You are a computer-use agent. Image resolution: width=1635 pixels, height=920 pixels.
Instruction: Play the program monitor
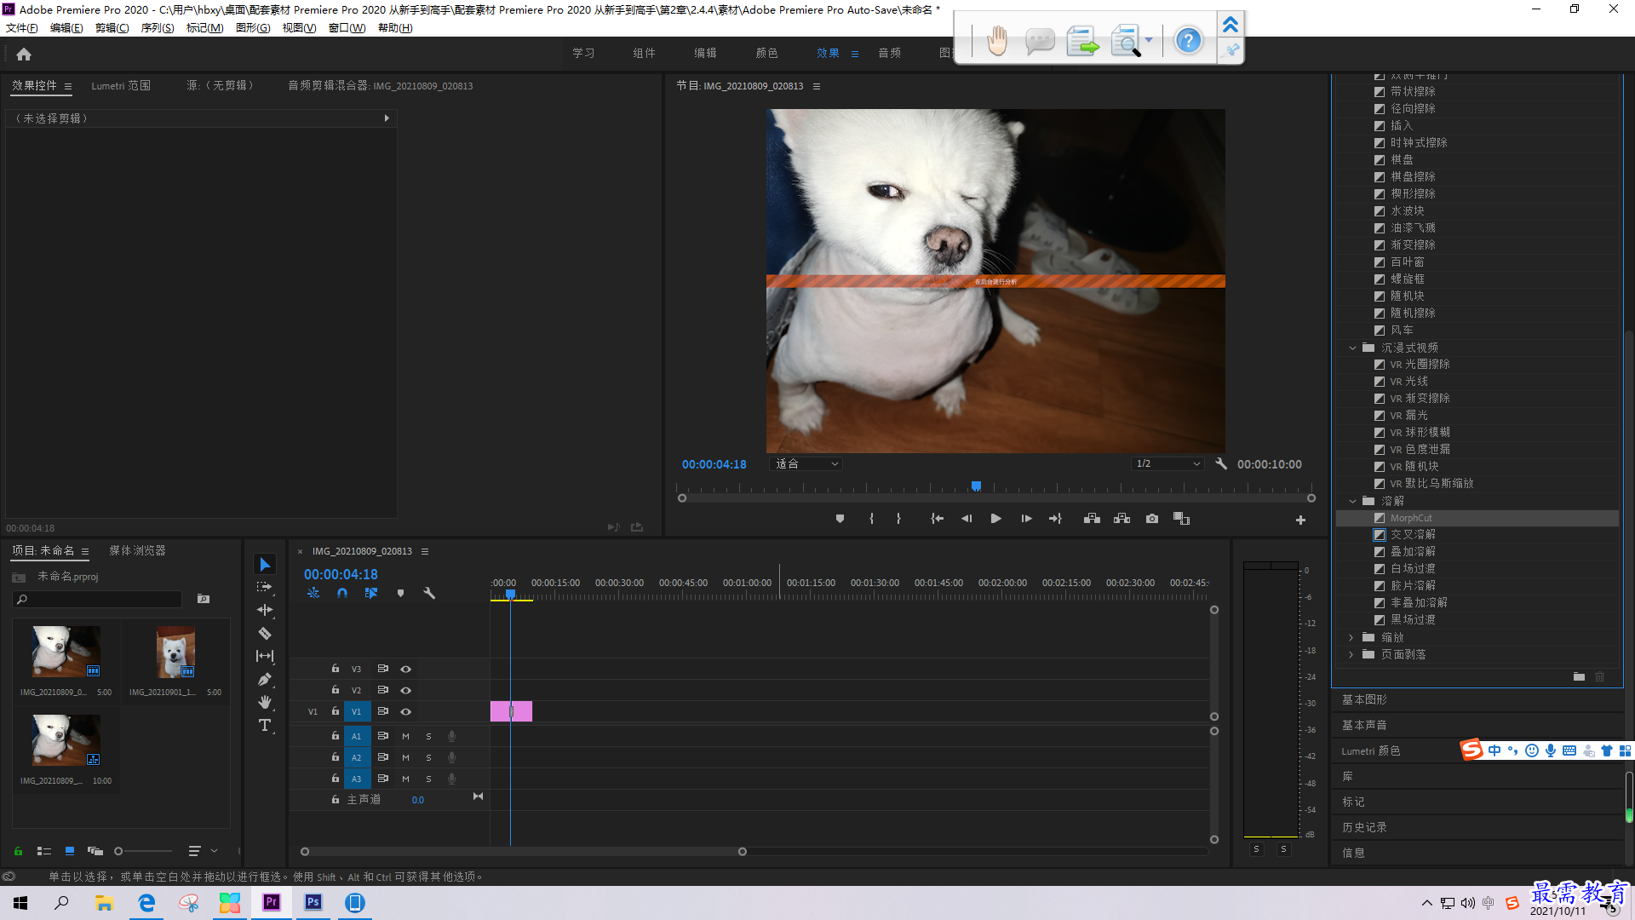(995, 519)
